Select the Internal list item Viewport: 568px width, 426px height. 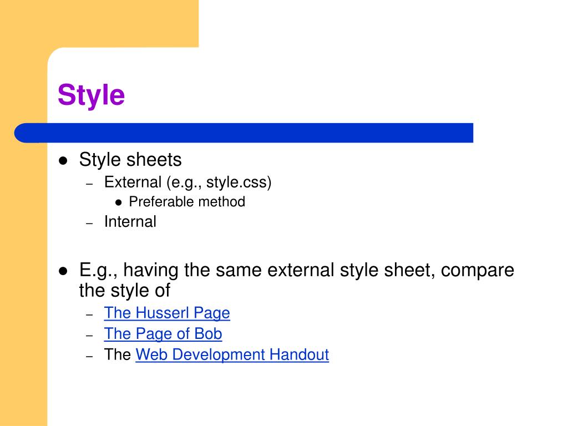(130, 222)
